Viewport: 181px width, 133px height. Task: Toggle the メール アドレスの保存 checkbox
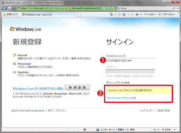point(108,82)
